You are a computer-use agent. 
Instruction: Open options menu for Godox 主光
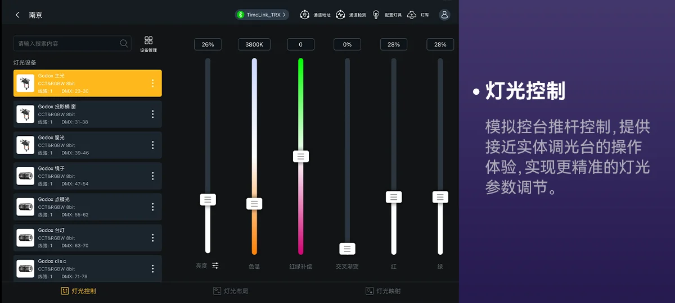(x=152, y=83)
